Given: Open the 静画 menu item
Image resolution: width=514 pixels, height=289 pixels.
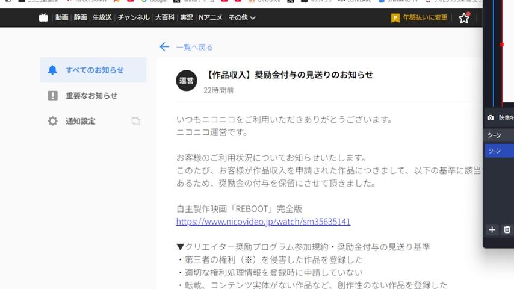Looking at the screenshot, I should [80, 17].
